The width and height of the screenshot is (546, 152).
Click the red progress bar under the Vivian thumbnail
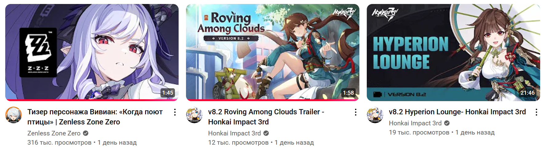click(92, 100)
